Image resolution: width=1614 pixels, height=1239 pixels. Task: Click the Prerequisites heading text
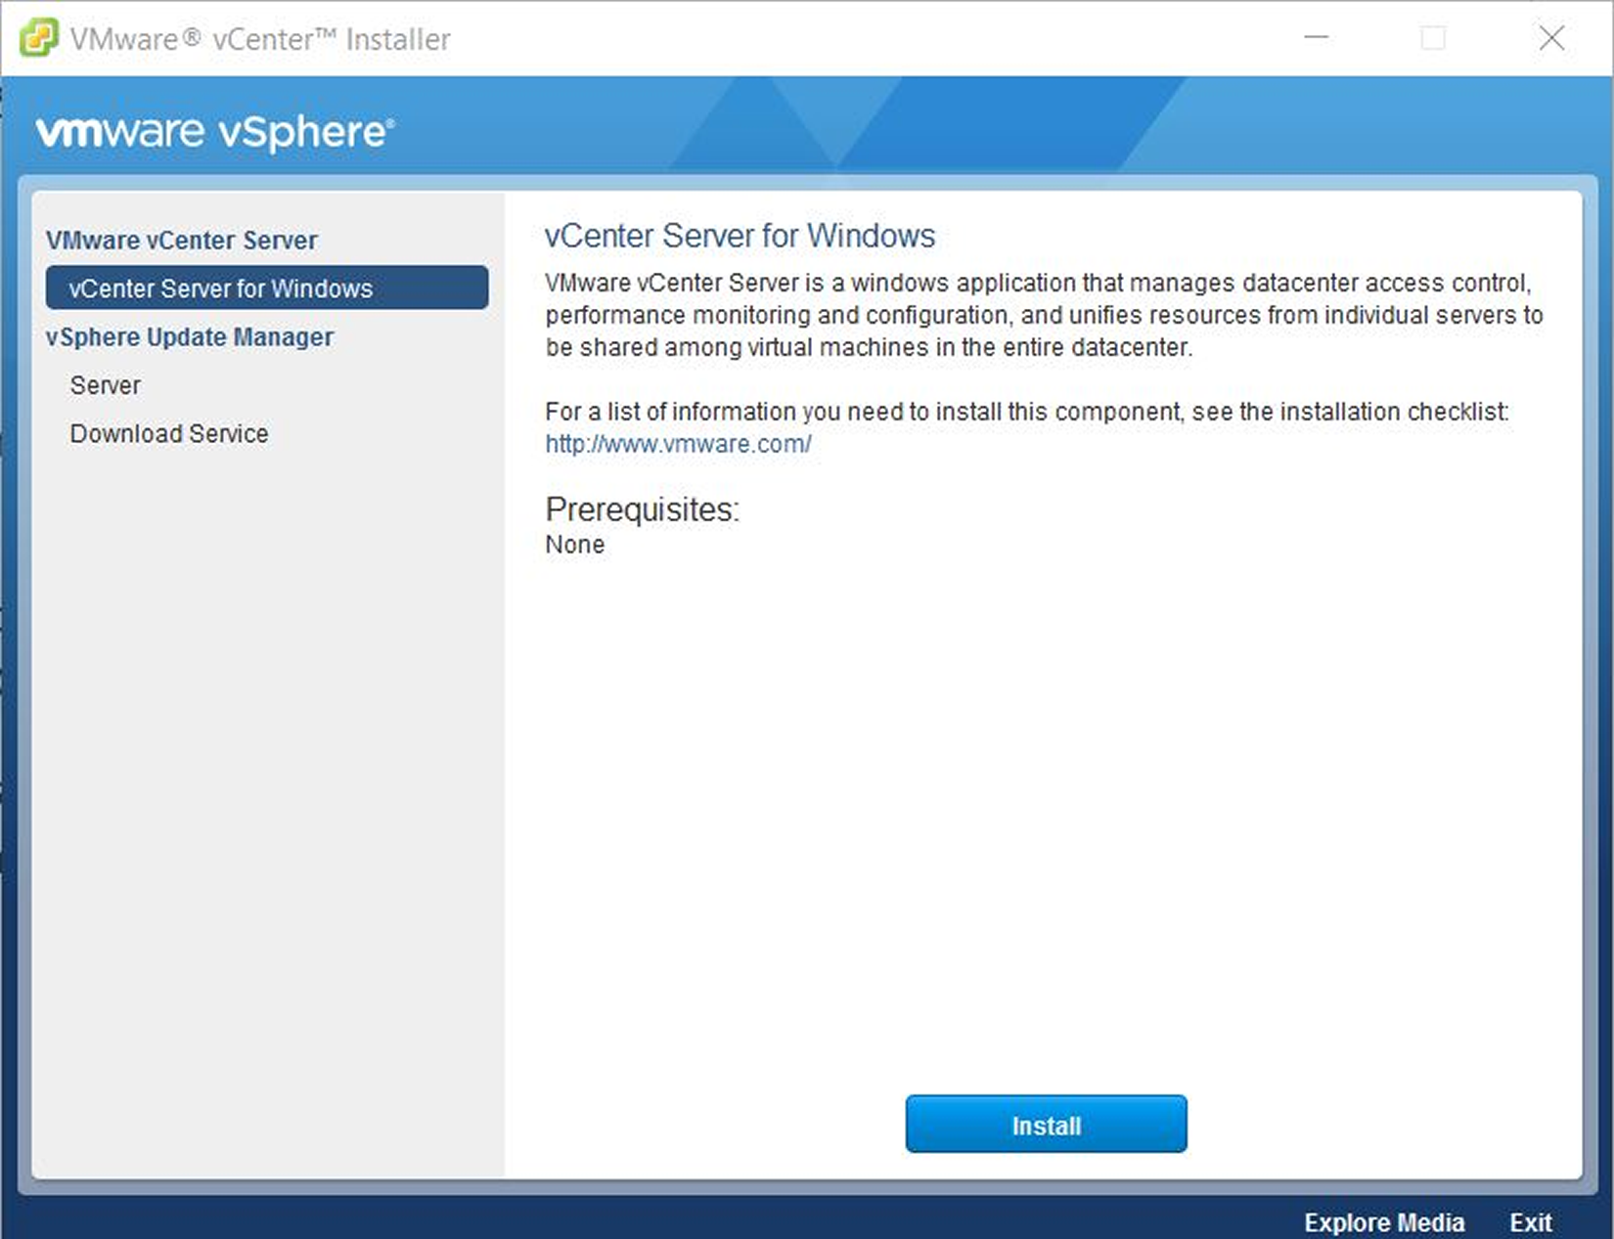pyautogui.click(x=642, y=509)
